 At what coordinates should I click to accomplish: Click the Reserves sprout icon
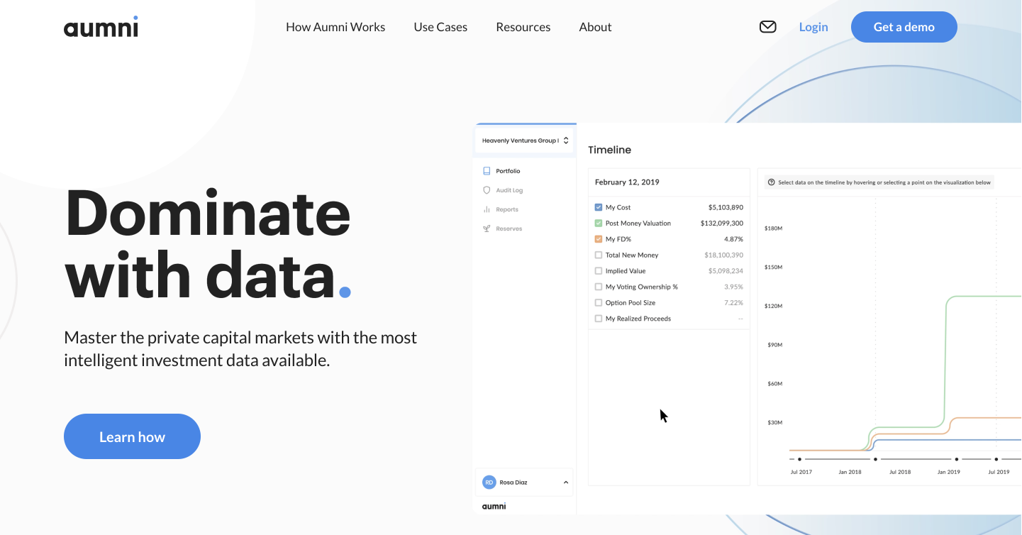point(486,228)
